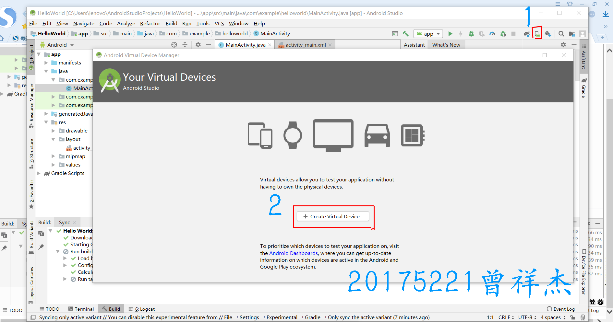Image resolution: width=613 pixels, height=322 pixels.
Task: Click the Make Project hammer icon
Action: pos(405,34)
